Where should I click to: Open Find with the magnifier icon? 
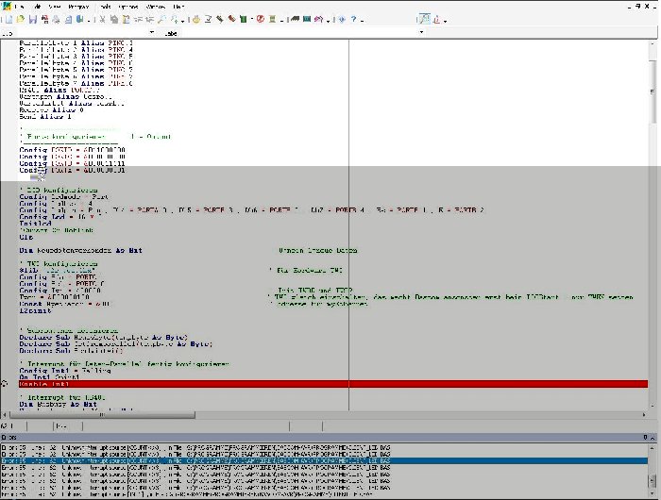click(x=163, y=19)
